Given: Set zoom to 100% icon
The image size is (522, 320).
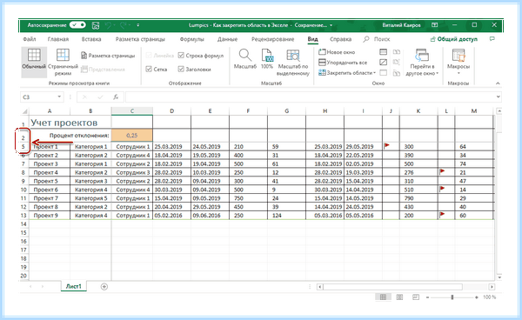Looking at the screenshot, I should (x=267, y=59).
